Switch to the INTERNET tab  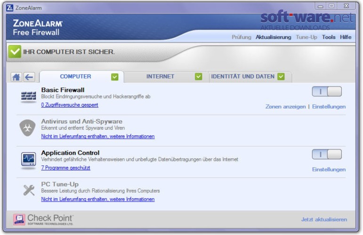click(166, 77)
